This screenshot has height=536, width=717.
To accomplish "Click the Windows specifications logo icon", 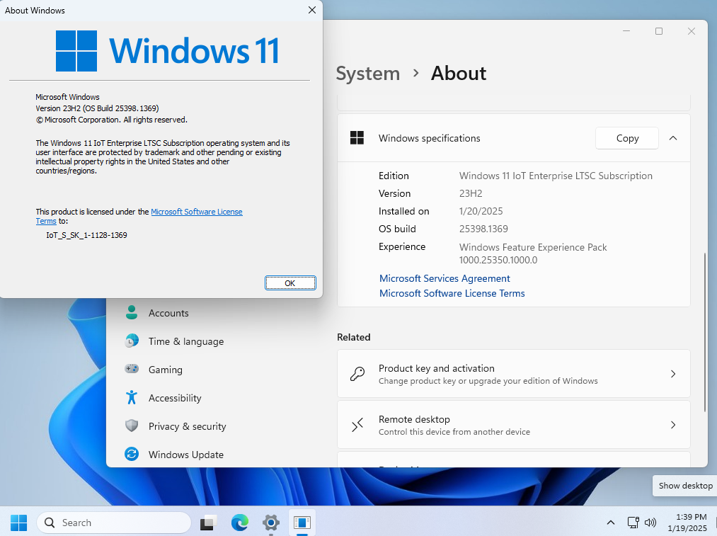I will [357, 137].
